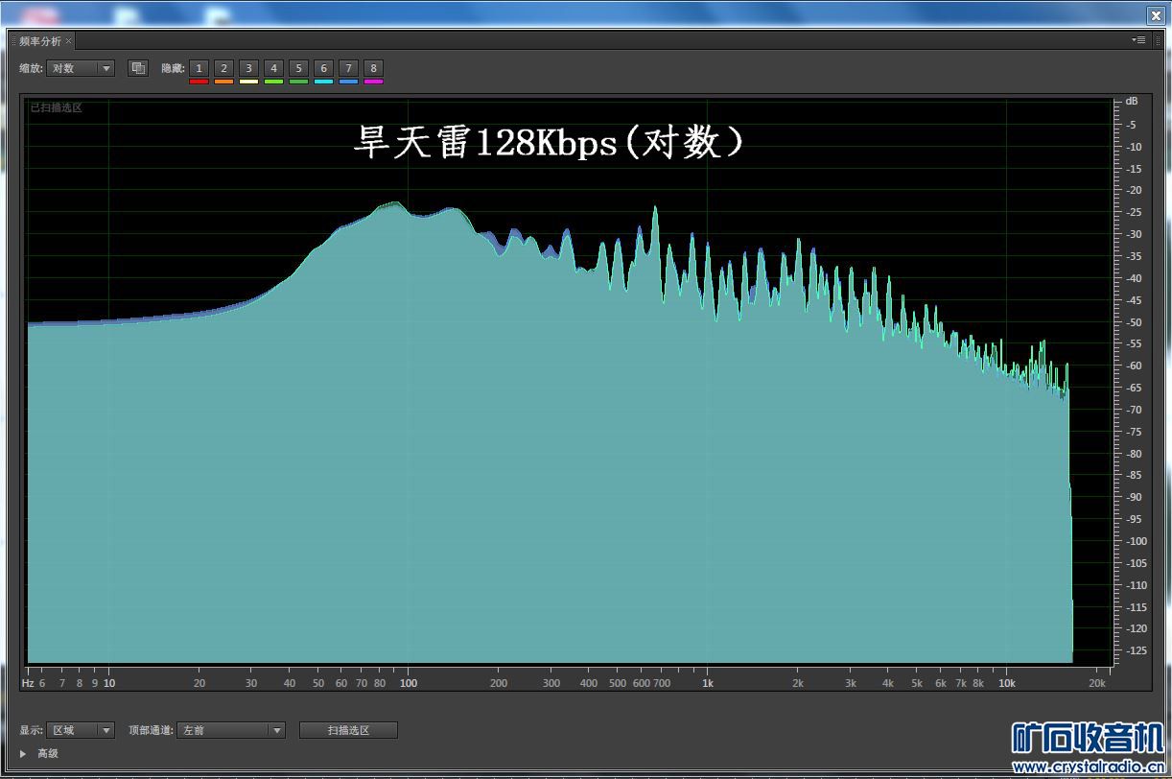Click the 100 label on frequency axis
Viewport: 1172px width, 779px height.
tap(408, 683)
